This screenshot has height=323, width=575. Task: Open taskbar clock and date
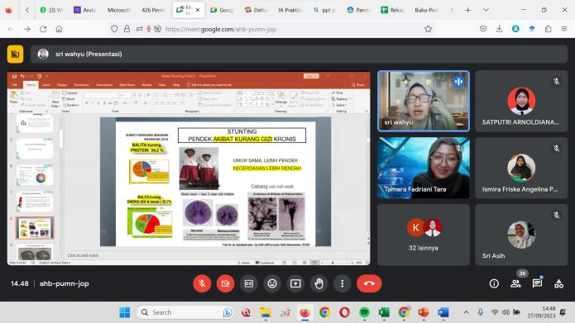(542, 312)
